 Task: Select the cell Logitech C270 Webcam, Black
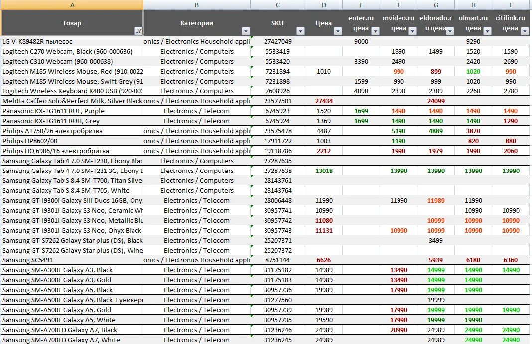point(72,52)
